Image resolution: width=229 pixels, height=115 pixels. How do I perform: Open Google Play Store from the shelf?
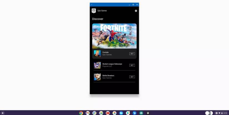pos(128,113)
